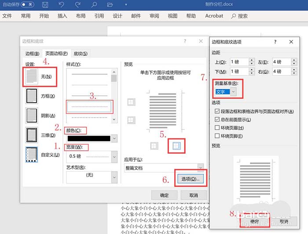Screen dimensions: 308x234
Task: Toggle 总在前面显示(L) checkbox
Action: coord(217,119)
